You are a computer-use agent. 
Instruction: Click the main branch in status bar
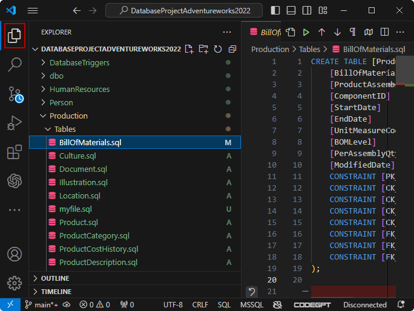pyautogui.click(x=43, y=305)
